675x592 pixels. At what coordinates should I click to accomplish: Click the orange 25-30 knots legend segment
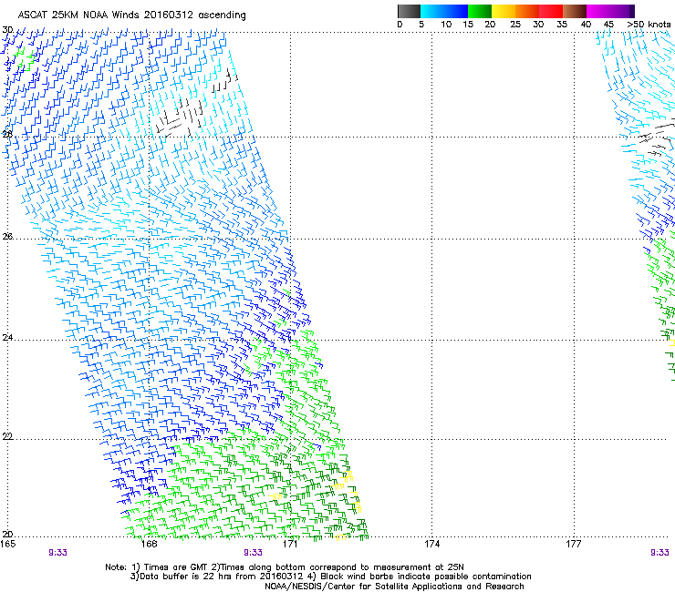[527, 11]
